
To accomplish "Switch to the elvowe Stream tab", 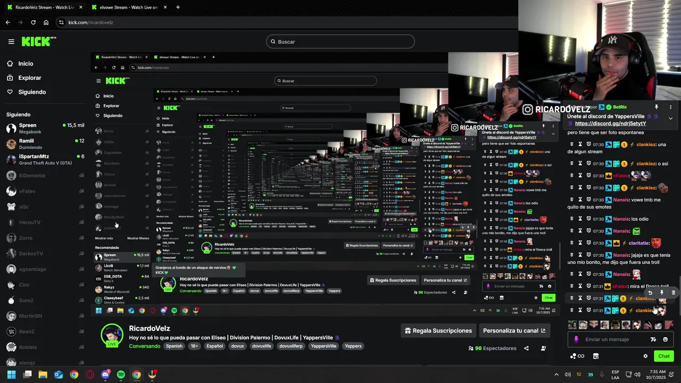I will [124, 7].
